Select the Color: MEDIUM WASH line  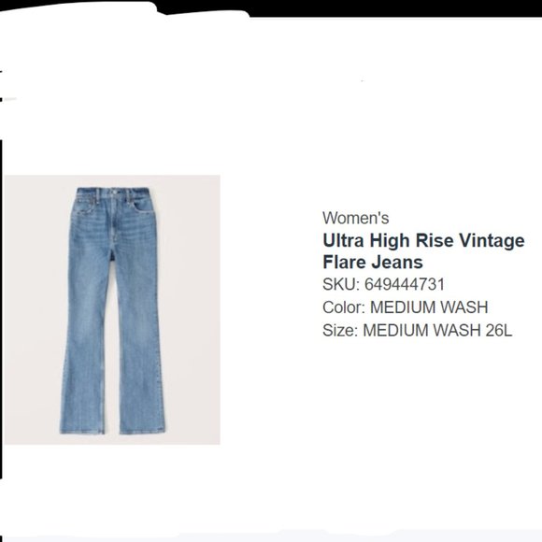pos(406,307)
